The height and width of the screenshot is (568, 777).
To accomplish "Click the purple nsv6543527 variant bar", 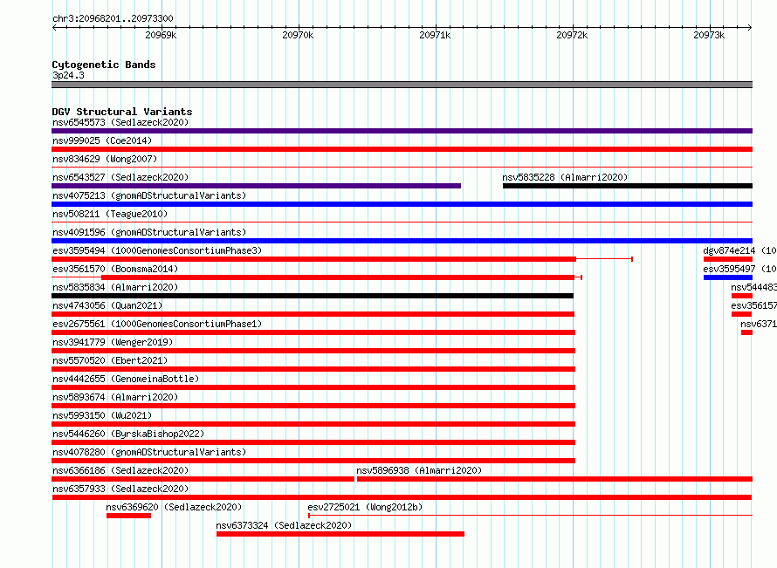I will pos(256,186).
